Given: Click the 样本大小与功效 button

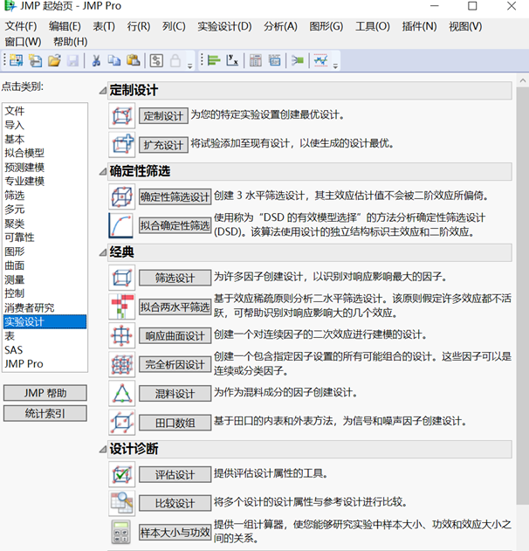Looking at the screenshot, I should tap(175, 532).
